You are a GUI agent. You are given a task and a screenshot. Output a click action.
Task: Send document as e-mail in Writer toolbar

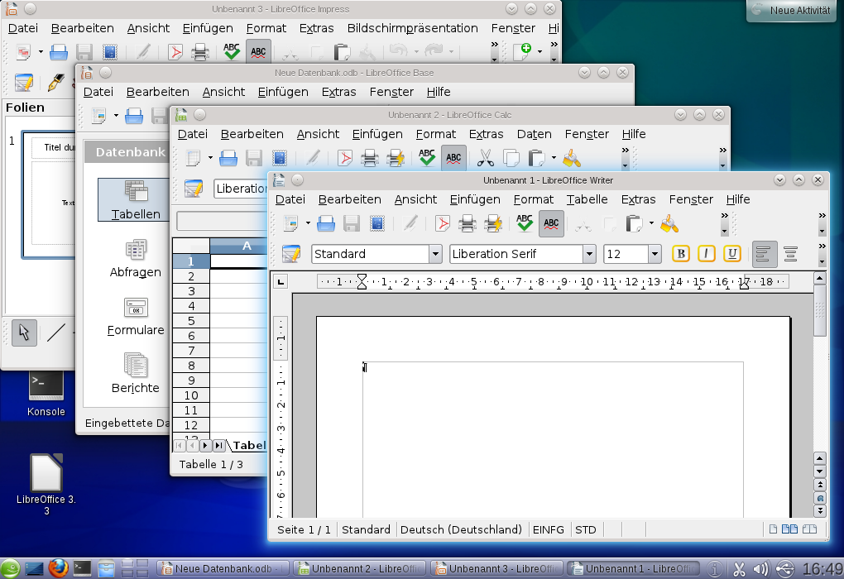coord(377,224)
